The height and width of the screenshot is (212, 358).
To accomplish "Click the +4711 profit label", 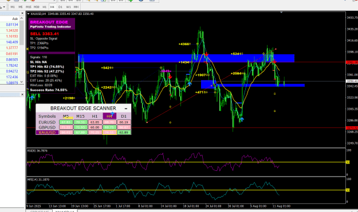I will 201,92.
